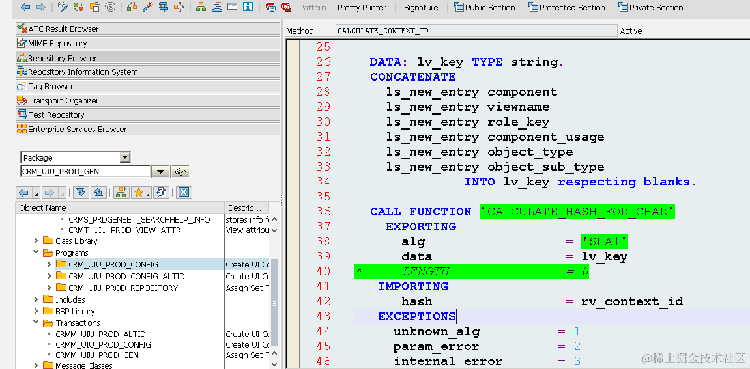The image size is (750, 369).
Task: Click the Method name field CALCULATE_CONTEXT_ID
Action: click(476, 31)
